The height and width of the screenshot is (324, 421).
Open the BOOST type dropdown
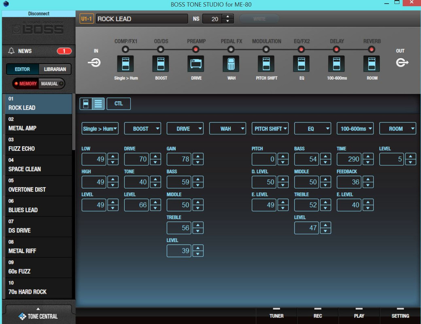click(142, 129)
